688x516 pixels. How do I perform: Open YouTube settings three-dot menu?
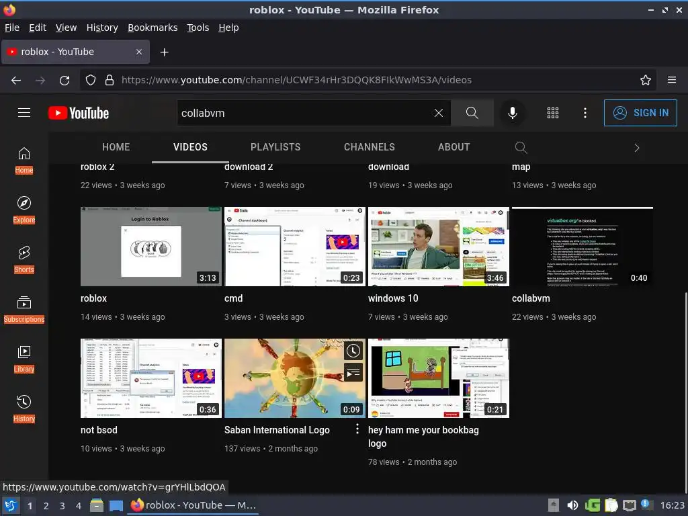point(585,113)
